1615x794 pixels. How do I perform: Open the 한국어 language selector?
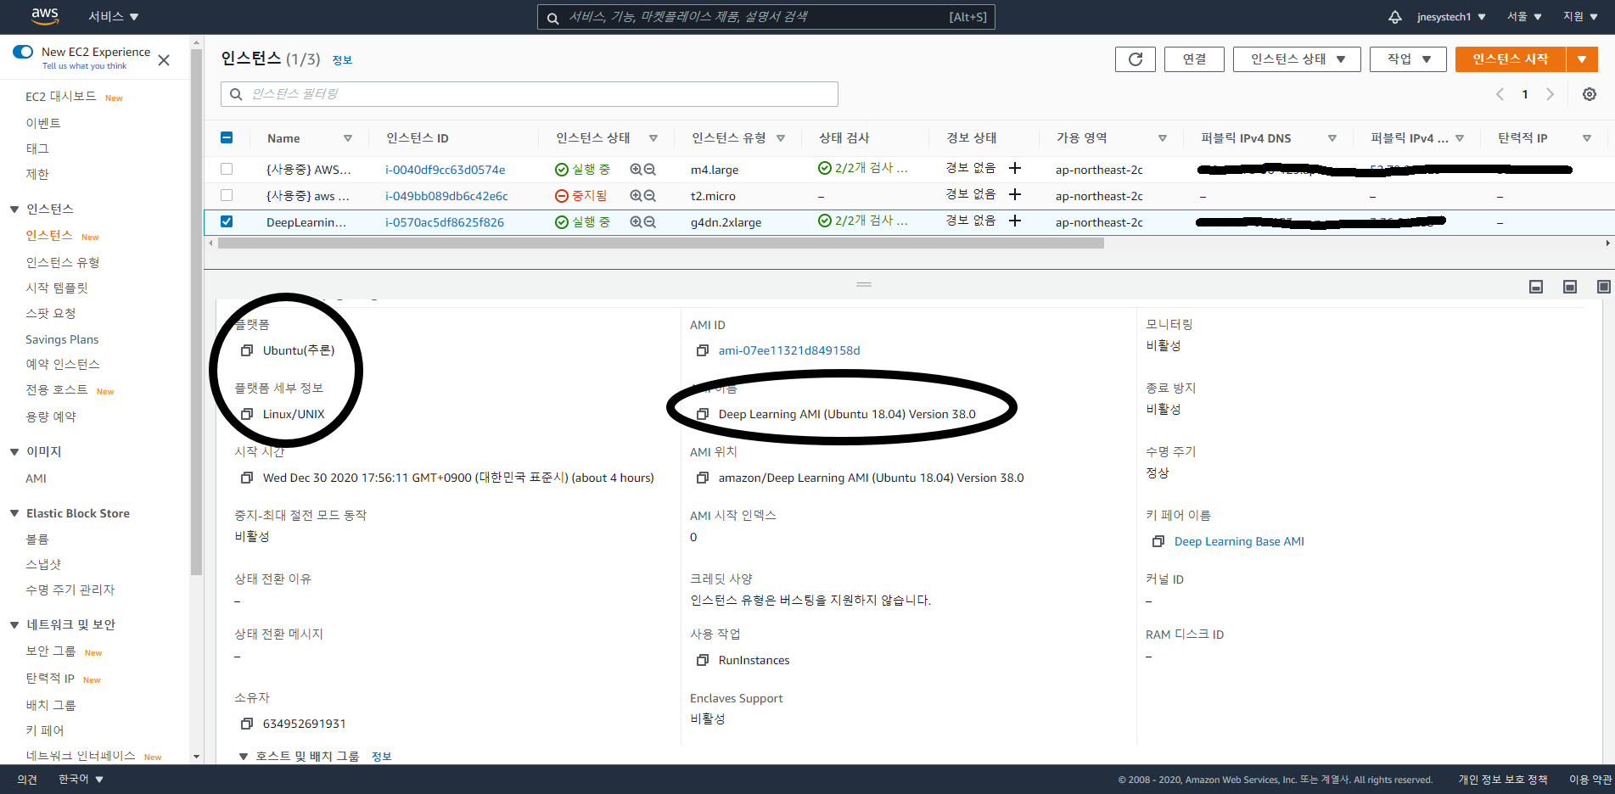81,779
